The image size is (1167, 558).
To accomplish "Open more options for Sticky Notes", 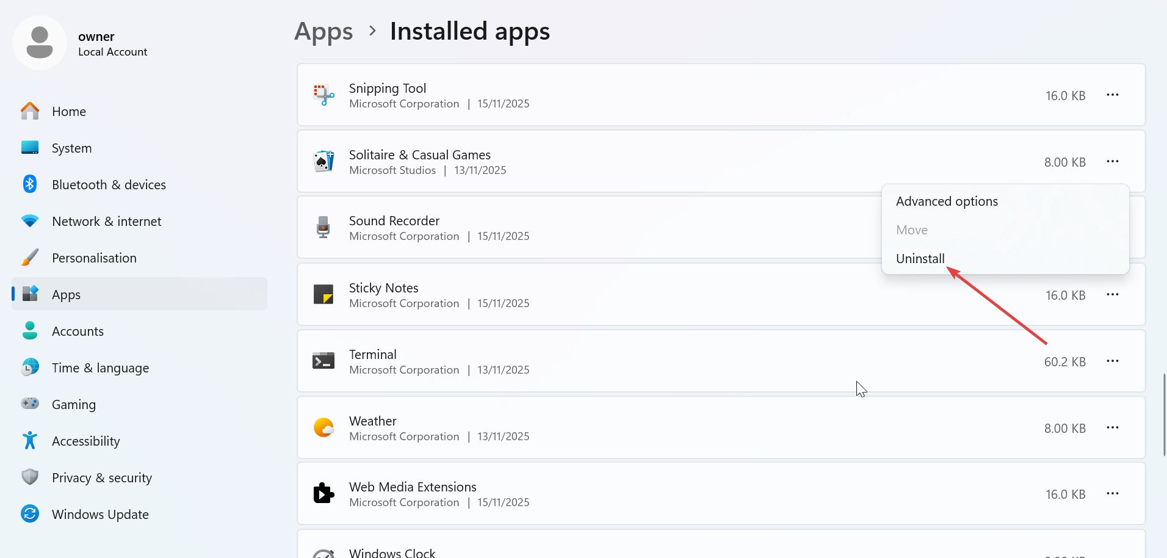I will tap(1112, 294).
